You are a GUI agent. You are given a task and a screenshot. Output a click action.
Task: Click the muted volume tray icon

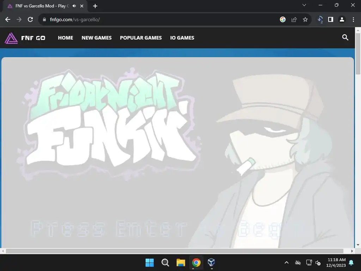pyautogui.click(x=318, y=263)
